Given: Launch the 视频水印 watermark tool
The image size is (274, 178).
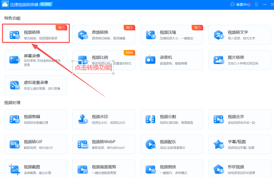Looking at the screenshot, I should click(104, 119).
